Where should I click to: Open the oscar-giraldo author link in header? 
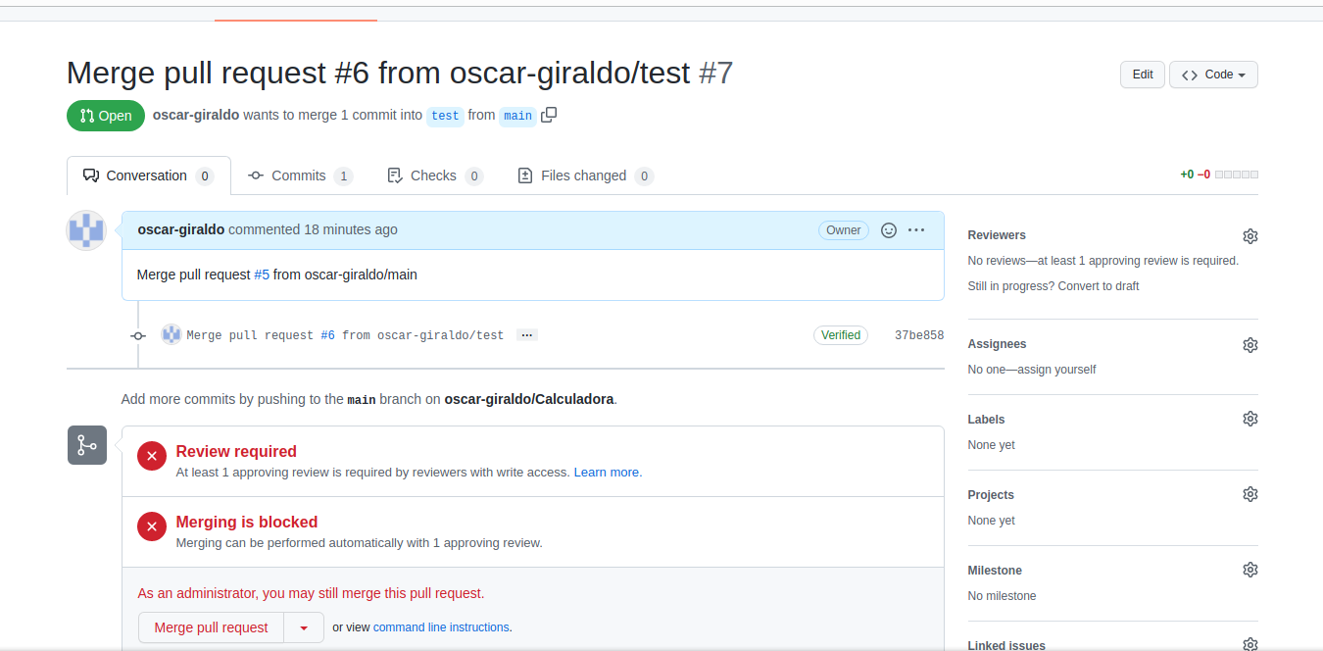click(x=196, y=115)
